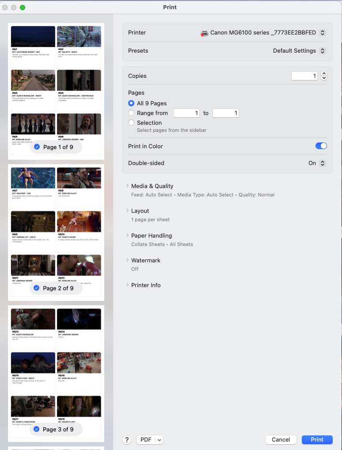Select the Page 3 preview thumbnail
342x450 pixels.
[x=56, y=373]
